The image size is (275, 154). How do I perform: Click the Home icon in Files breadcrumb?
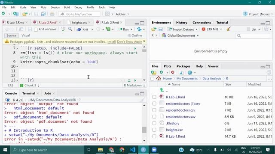click(x=159, y=78)
